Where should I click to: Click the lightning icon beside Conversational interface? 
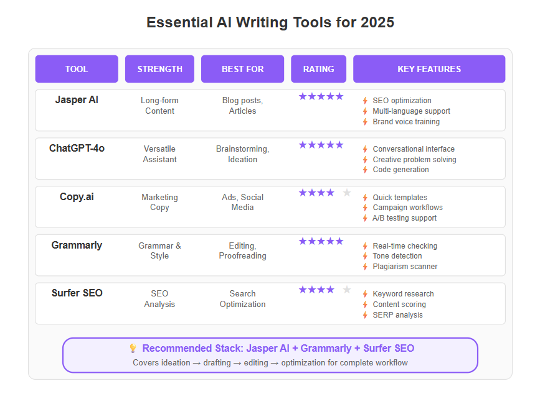tap(365, 149)
